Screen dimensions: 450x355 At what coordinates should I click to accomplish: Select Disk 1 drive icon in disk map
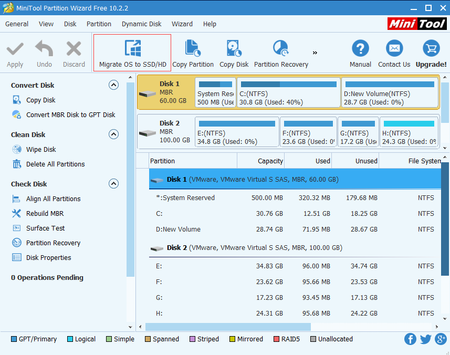(x=147, y=94)
